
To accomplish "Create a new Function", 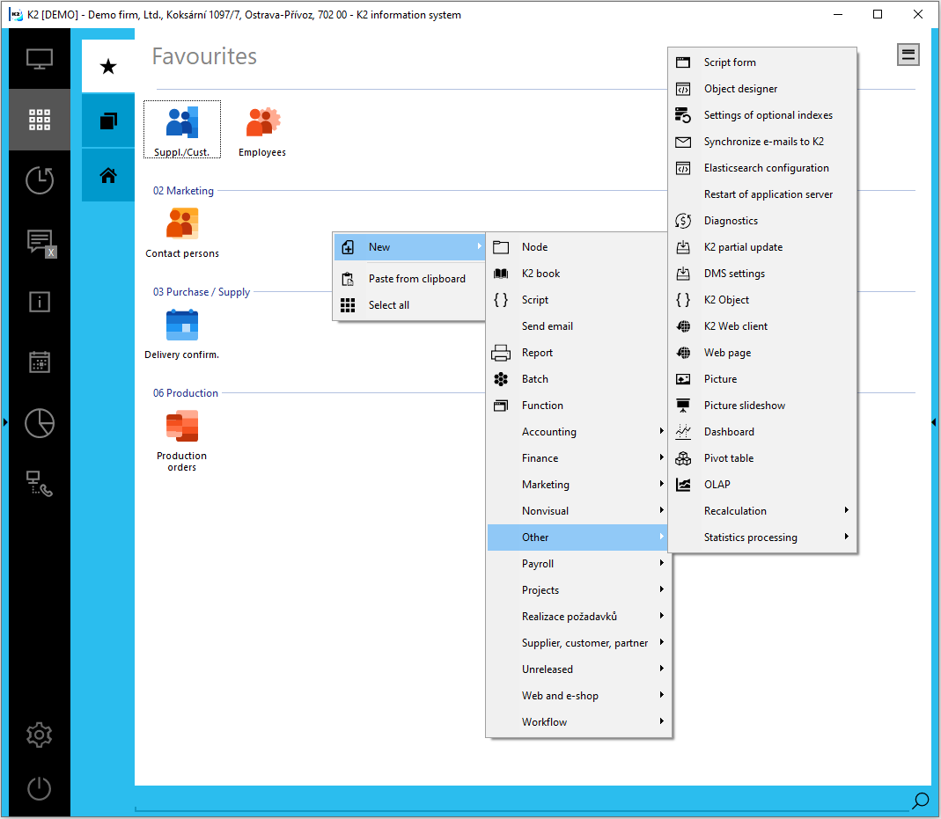I will (x=577, y=406).
